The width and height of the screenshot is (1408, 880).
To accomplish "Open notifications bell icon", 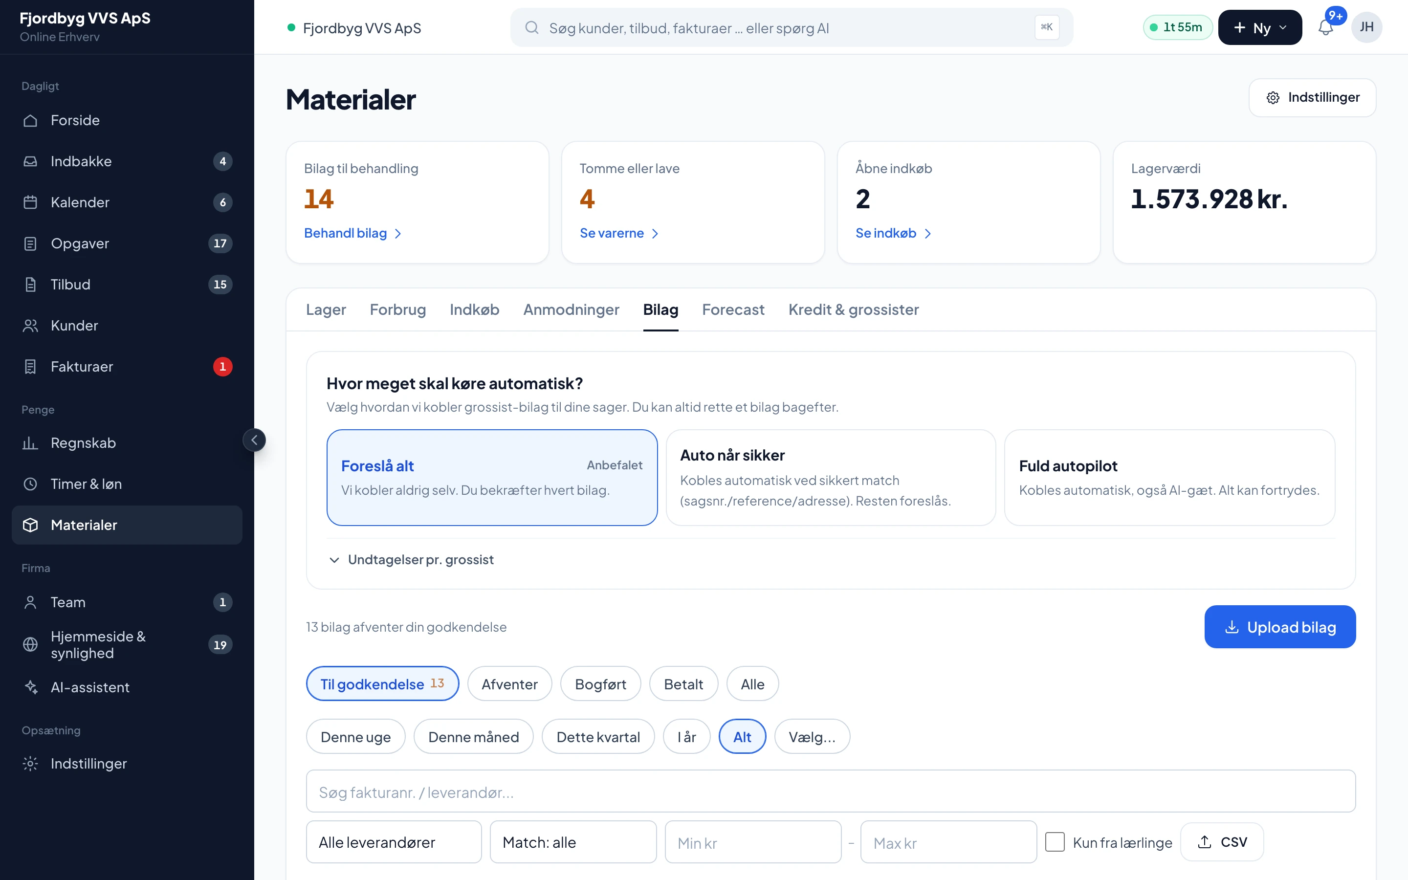I will [x=1325, y=27].
